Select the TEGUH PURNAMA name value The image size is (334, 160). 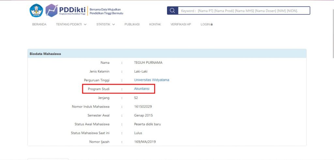pos(148,63)
